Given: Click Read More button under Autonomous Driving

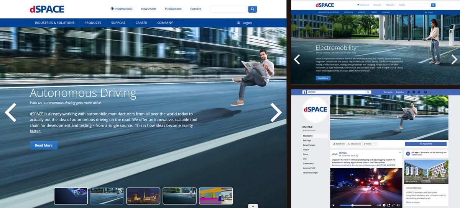Looking at the screenshot, I should tap(44, 145).
